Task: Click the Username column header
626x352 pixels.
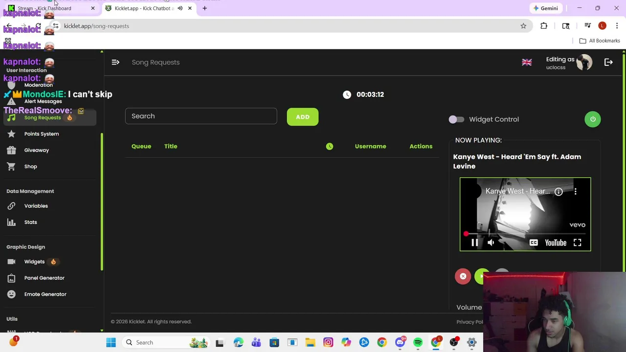Action: pyautogui.click(x=370, y=146)
